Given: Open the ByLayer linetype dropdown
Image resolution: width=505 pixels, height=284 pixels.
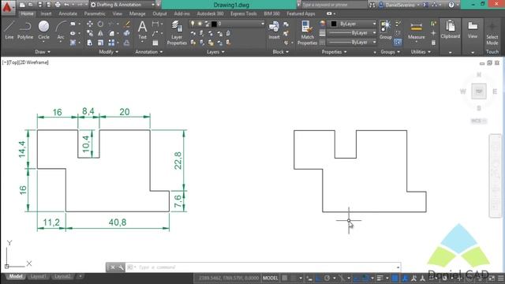Looking at the screenshot, I should click(x=352, y=42).
